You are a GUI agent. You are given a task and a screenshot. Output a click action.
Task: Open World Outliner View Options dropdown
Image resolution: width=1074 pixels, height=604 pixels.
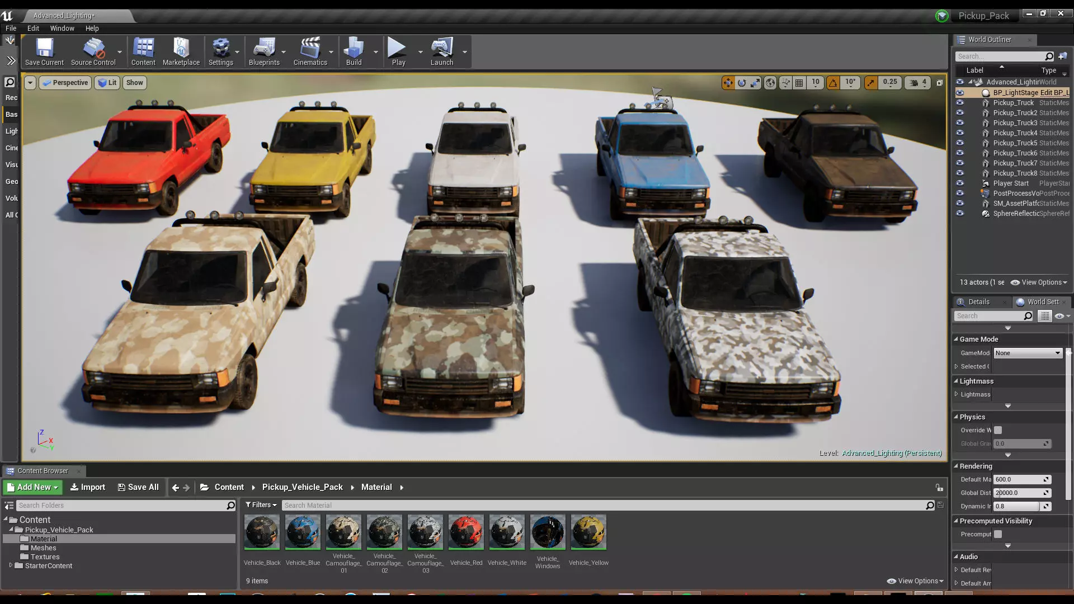(1039, 282)
